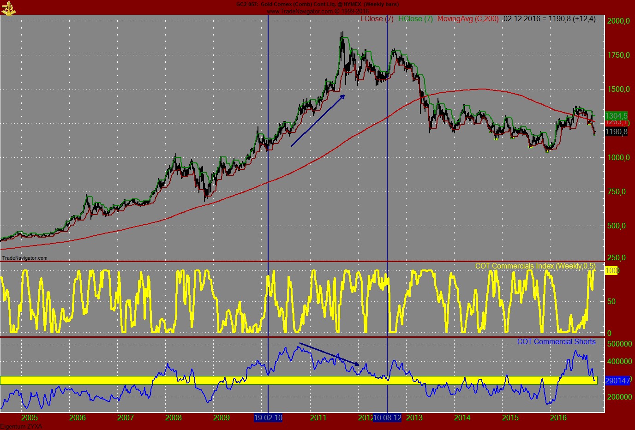Click the 2007 year label on time axis
Viewport: 635px width, 430px height.
pos(126,418)
